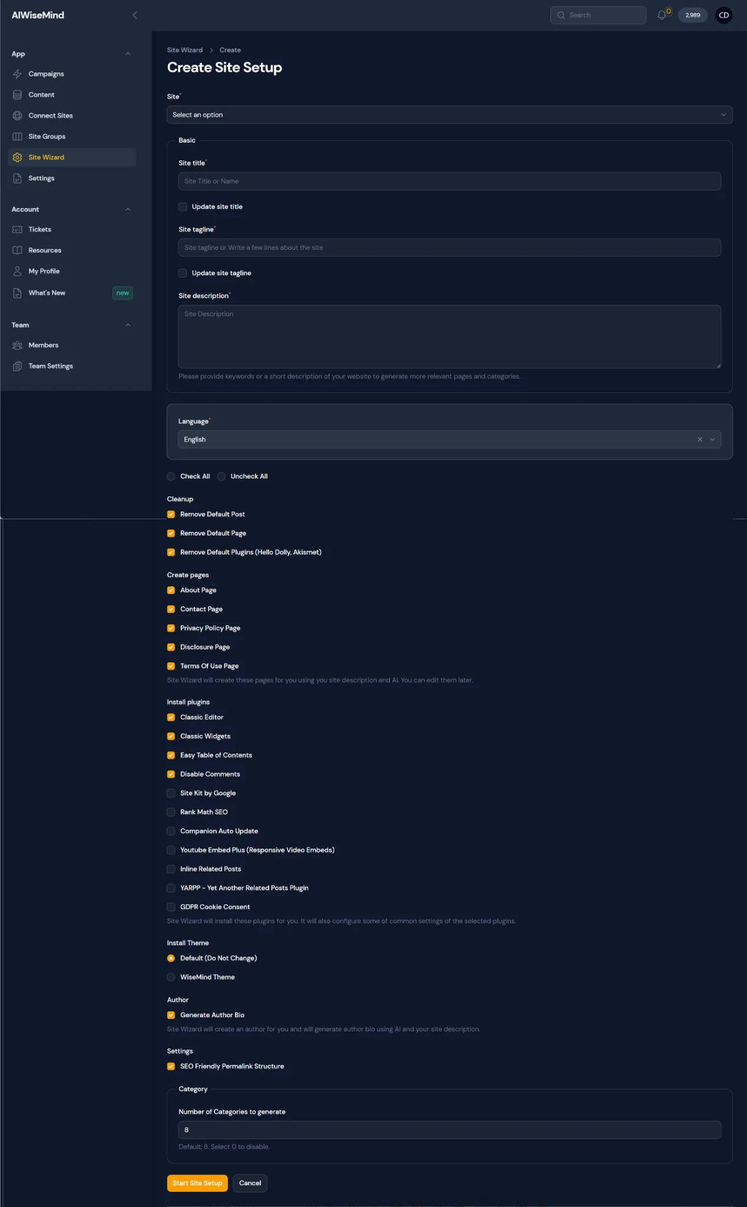Open Connect Sites page
747x1207 pixels.
72,116
